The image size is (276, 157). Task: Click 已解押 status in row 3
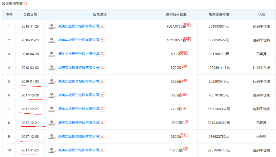(261, 54)
